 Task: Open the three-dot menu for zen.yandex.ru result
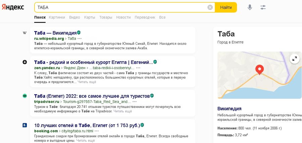tap(138, 68)
